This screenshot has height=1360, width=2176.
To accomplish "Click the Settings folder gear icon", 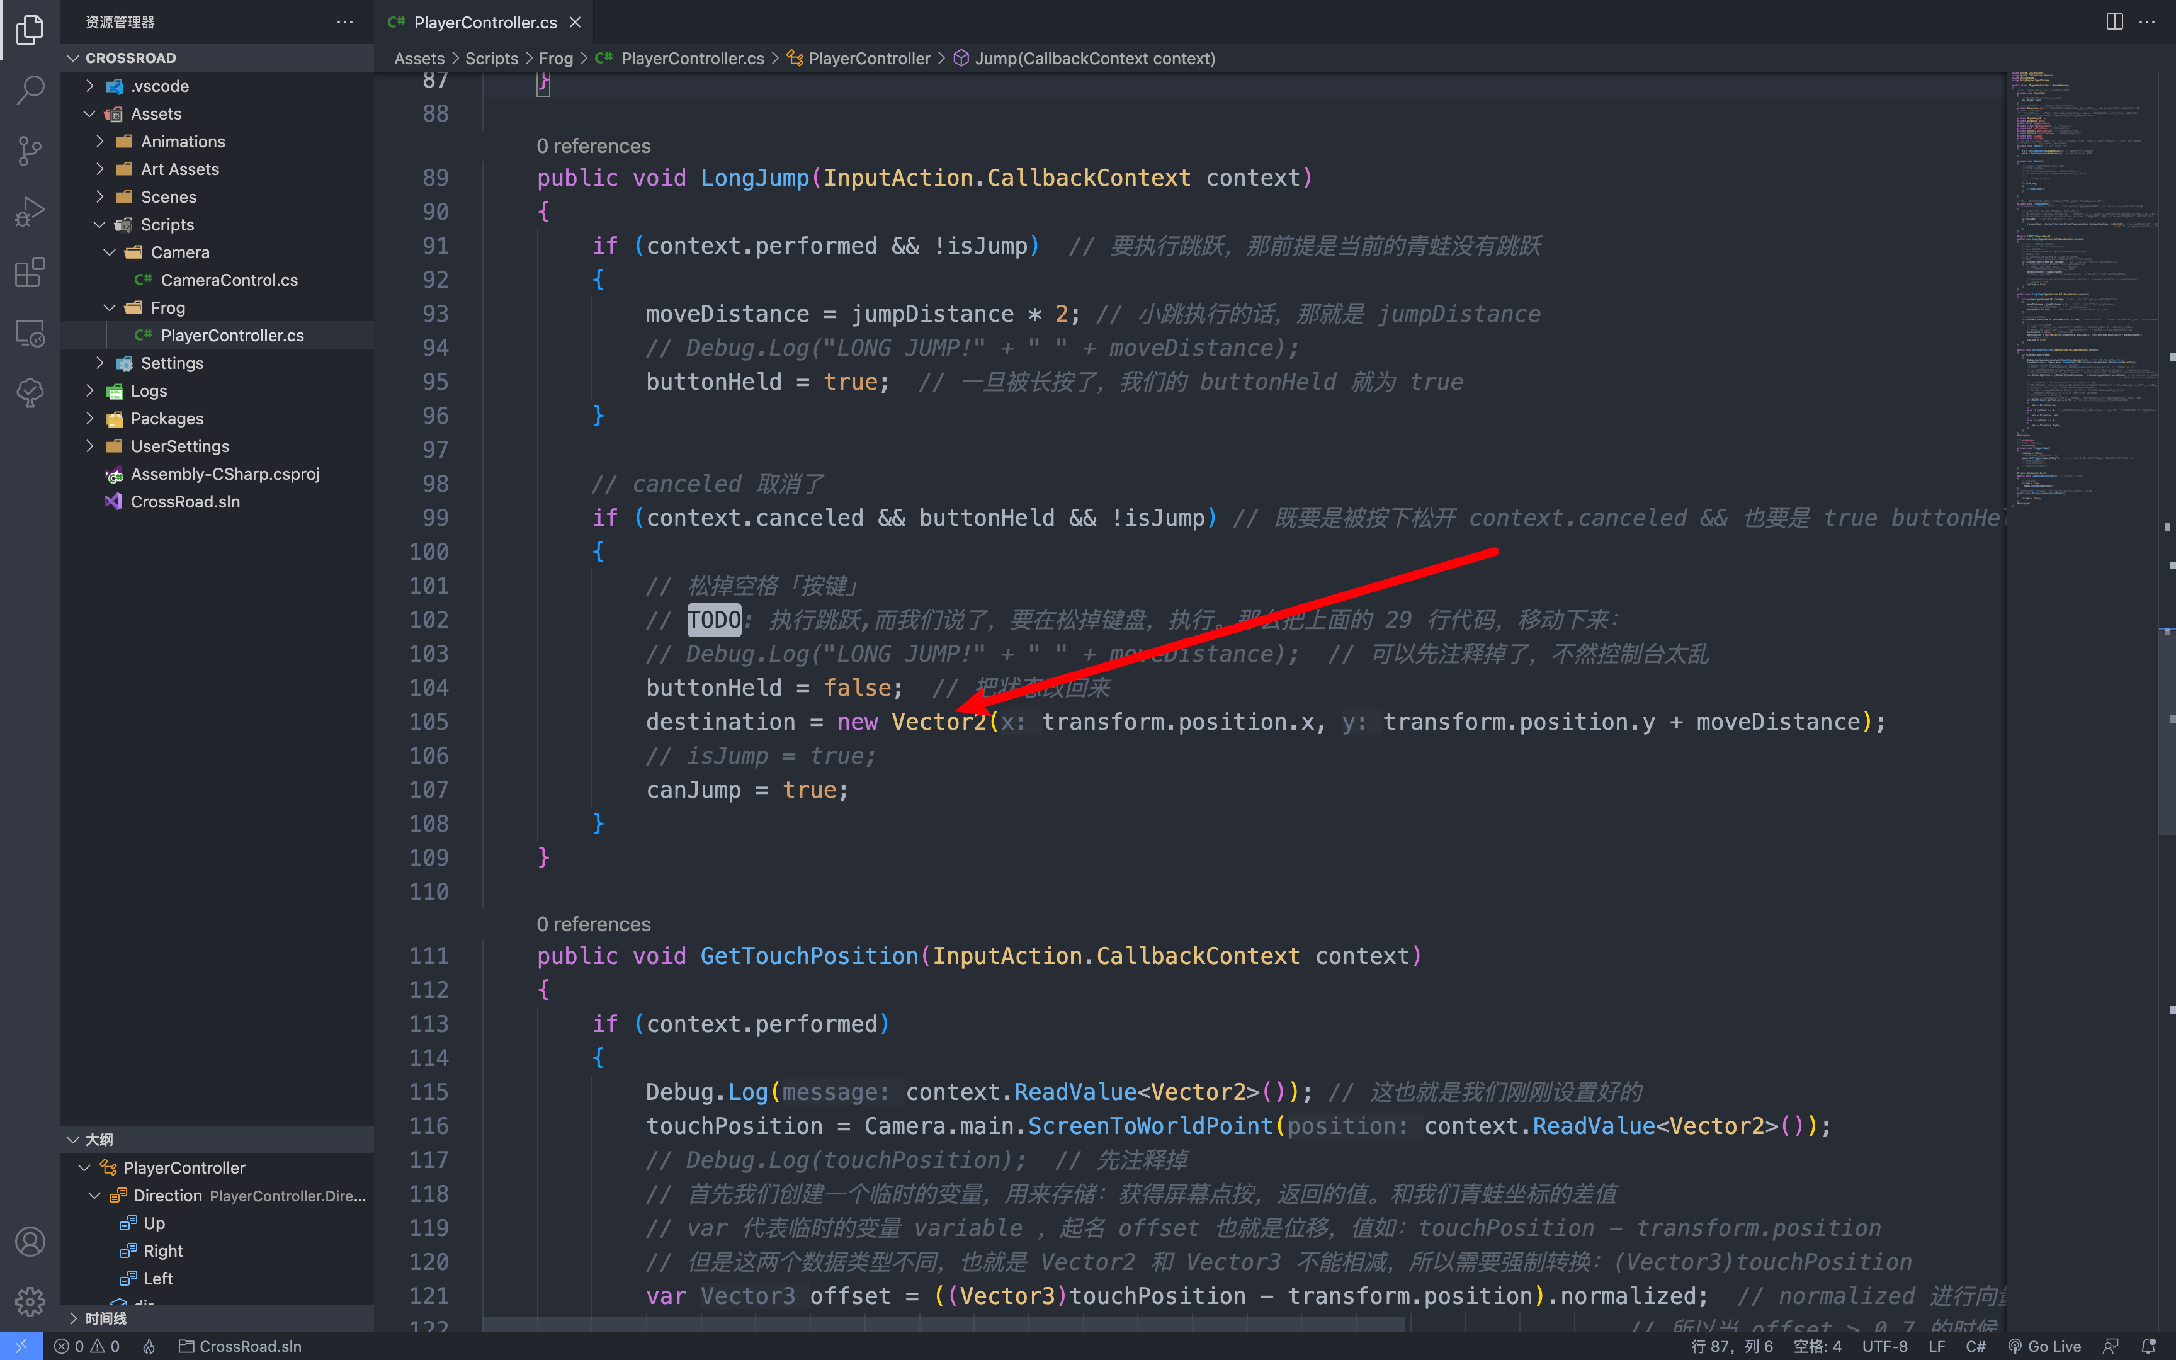I will (124, 363).
